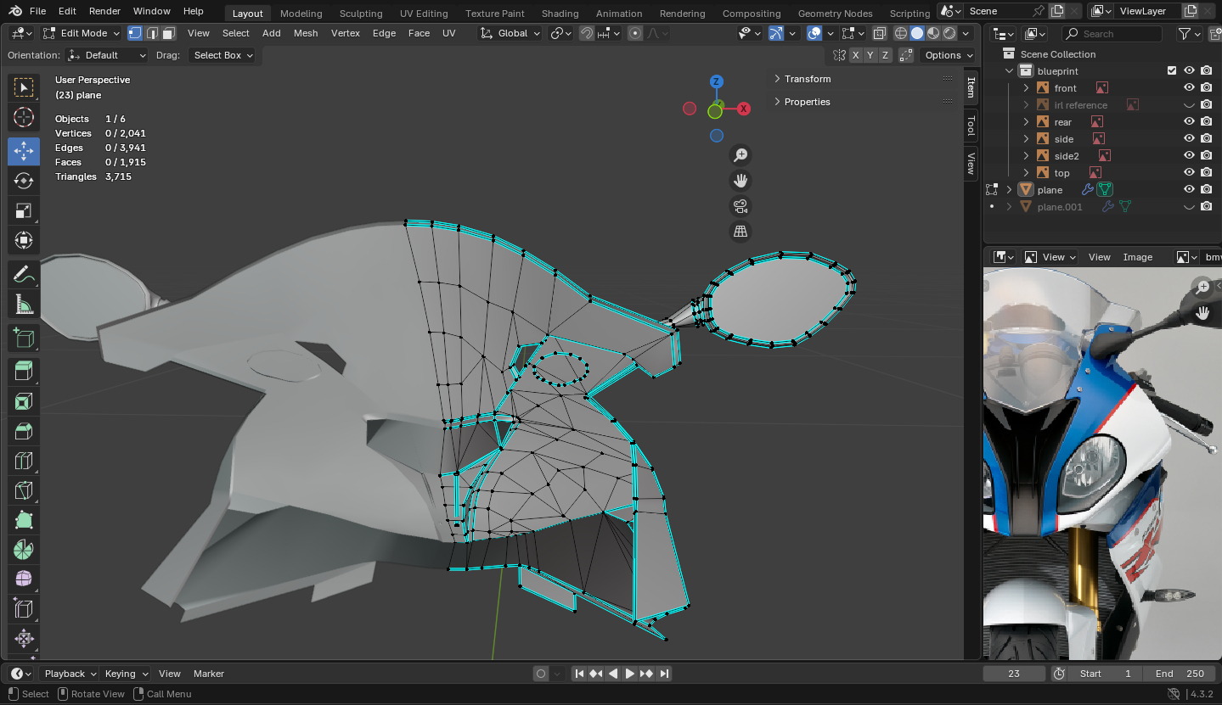This screenshot has width=1222, height=705.
Task: Select the Move tool in the toolbar
Action: point(24,151)
